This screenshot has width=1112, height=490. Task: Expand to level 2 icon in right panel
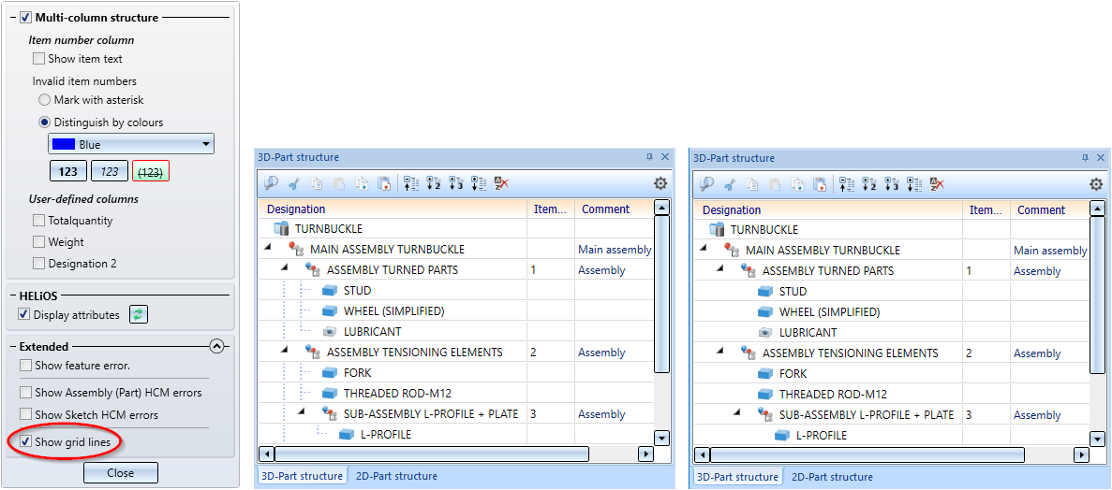tap(869, 184)
